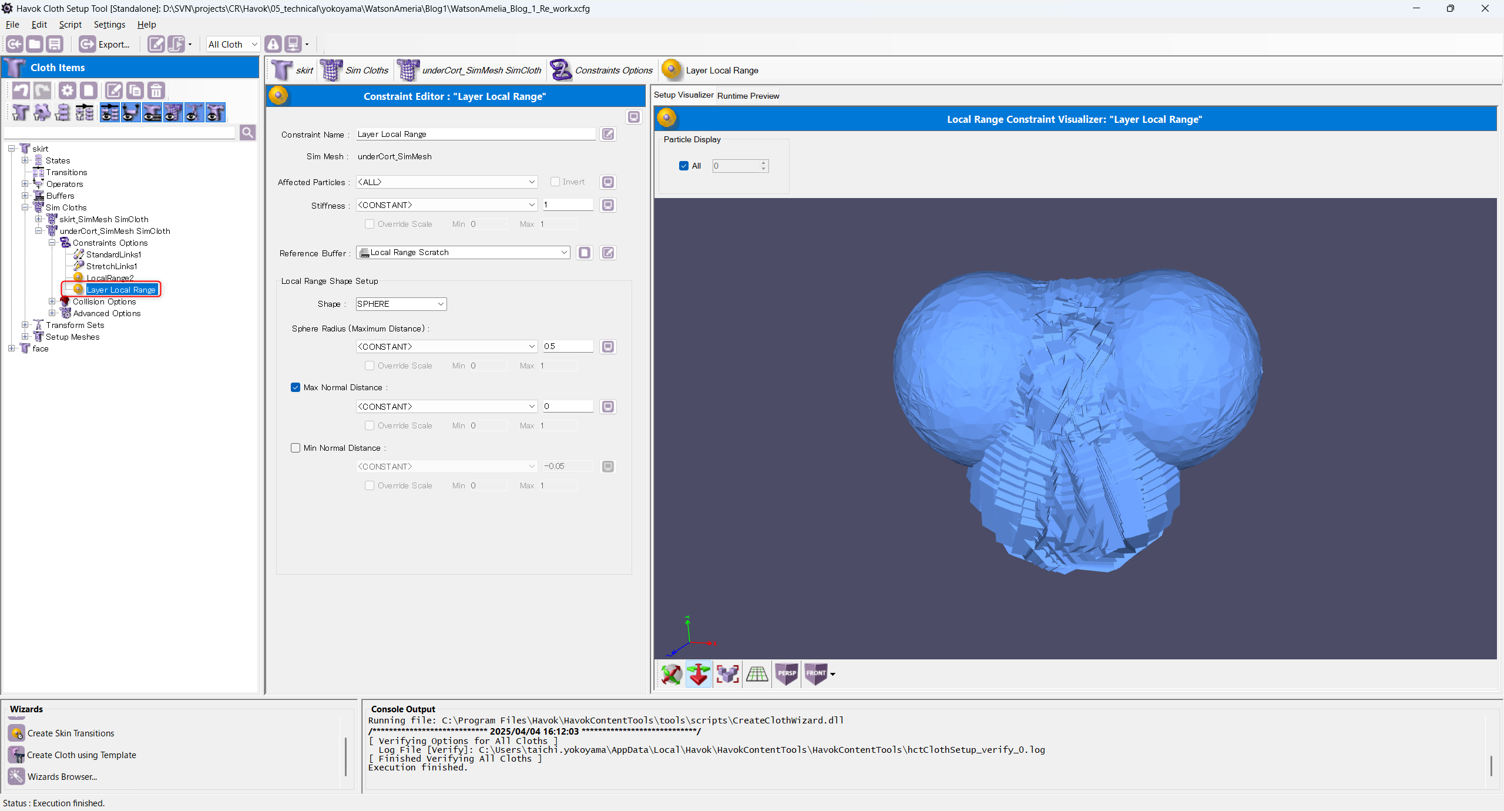Select the StretchLinks1 tree item
This screenshot has height=811, width=1504.
(x=112, y=266)
